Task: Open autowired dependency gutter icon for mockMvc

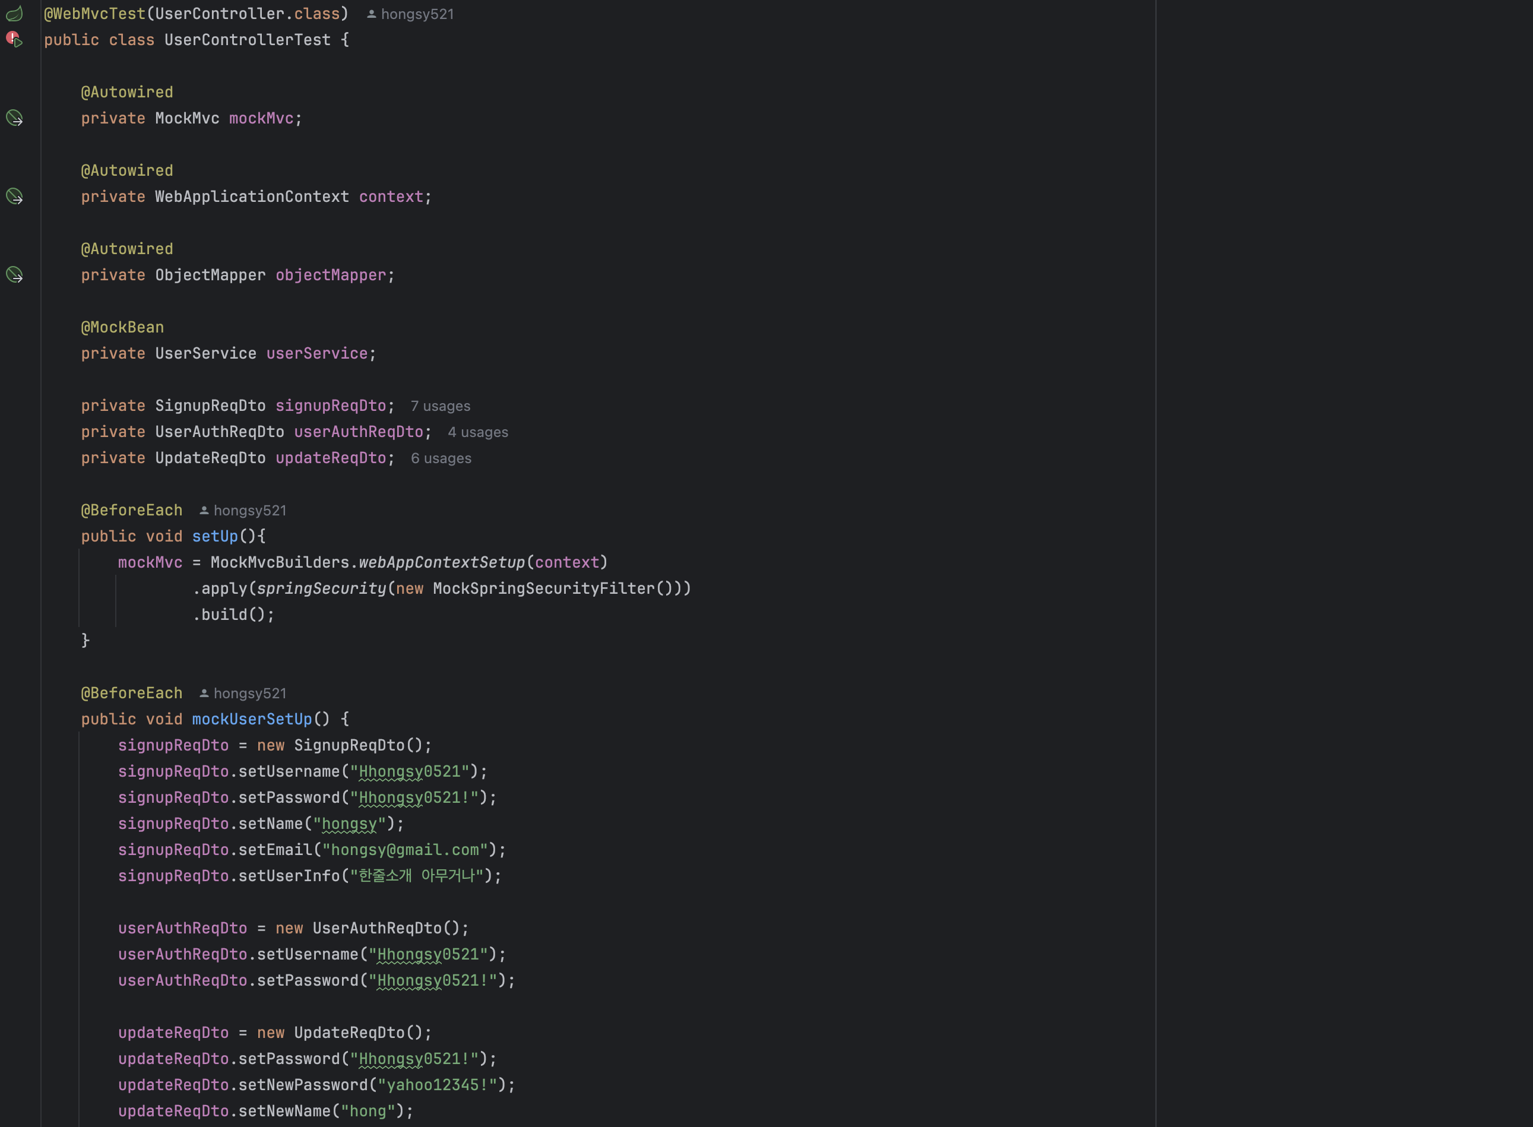Action: pyautogui.click(x=14, y=118)
